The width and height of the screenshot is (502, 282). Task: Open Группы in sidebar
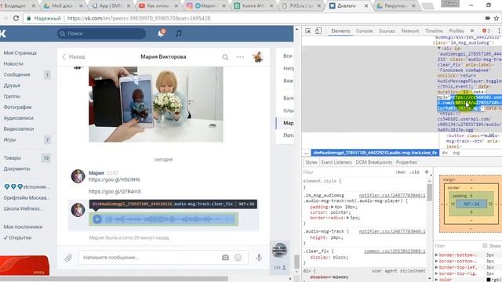click(x=12, y=96)
